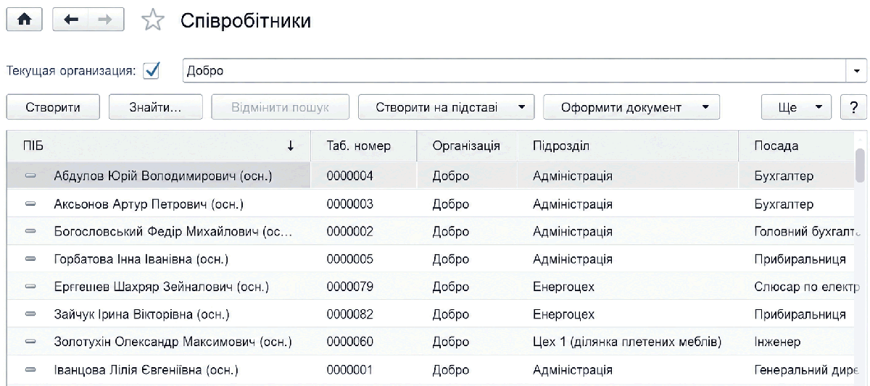870x386 pixels.
Task: Click row icon beside Ерггешев Шахряр Зейналович
Action: point(30,288)
